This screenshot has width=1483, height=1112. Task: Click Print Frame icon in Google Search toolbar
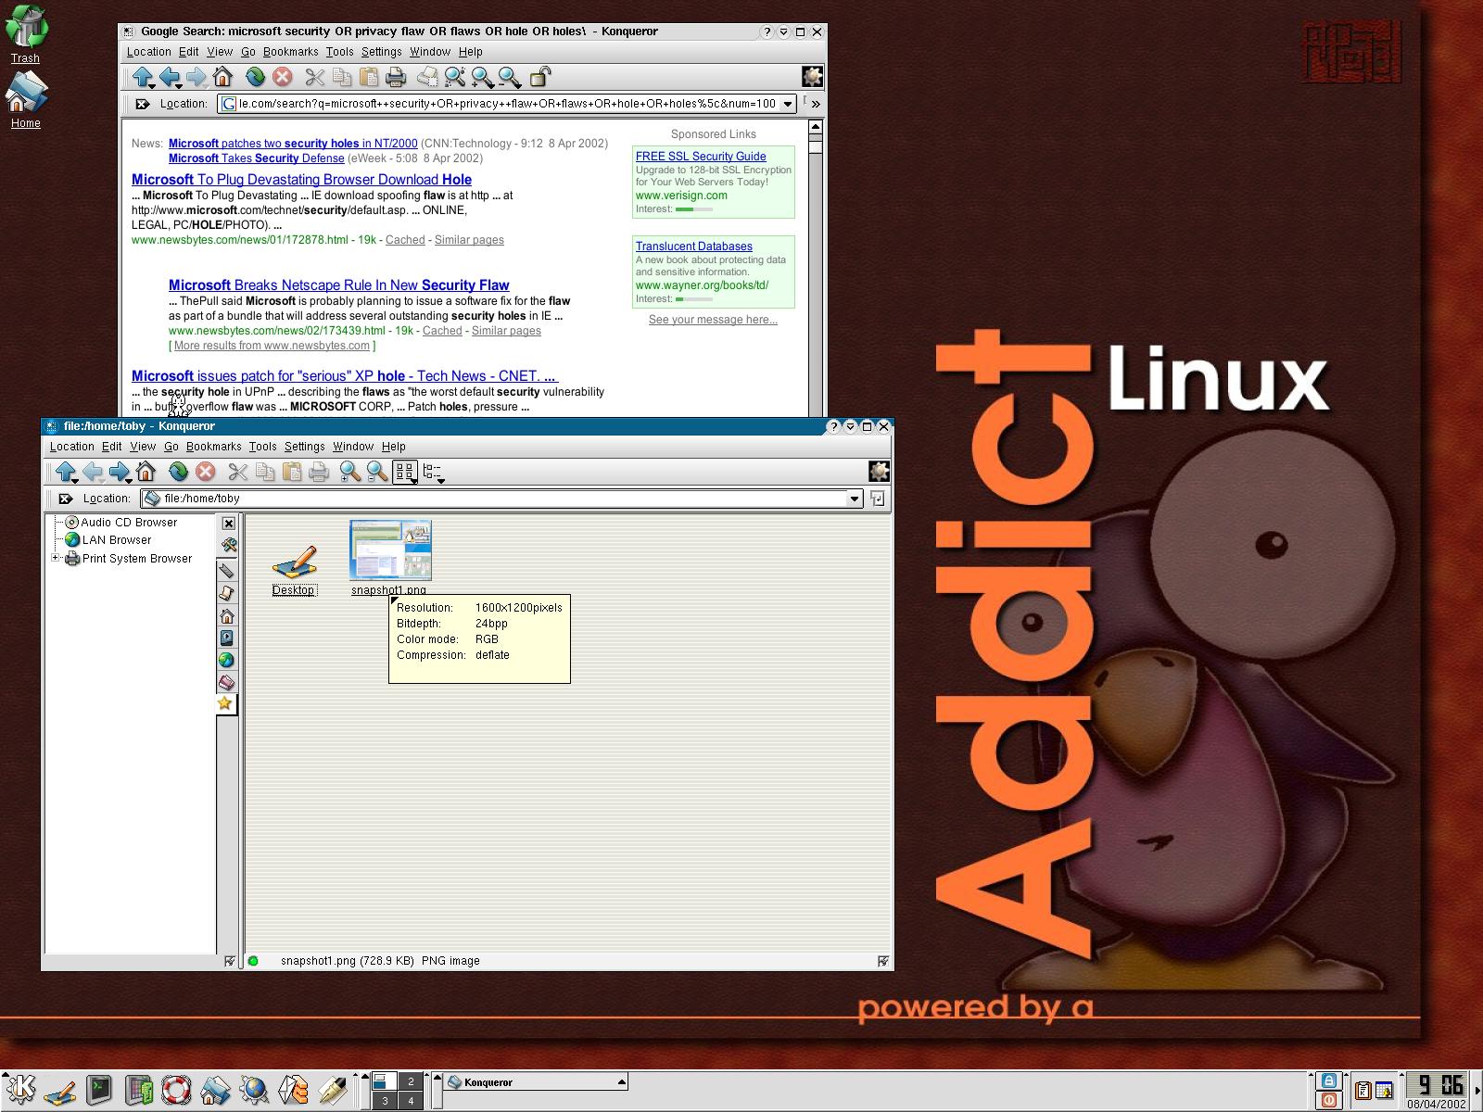click(426, 77)
